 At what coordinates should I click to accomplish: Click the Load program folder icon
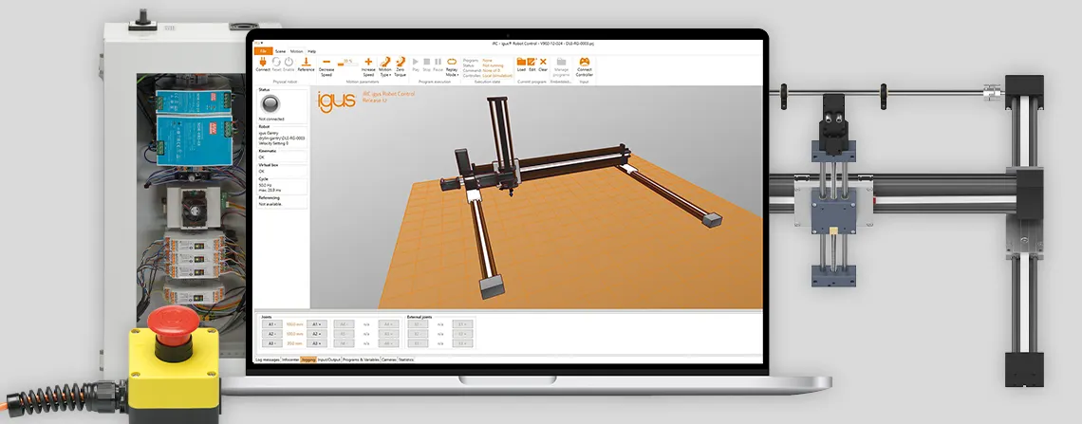pos(521,62)
